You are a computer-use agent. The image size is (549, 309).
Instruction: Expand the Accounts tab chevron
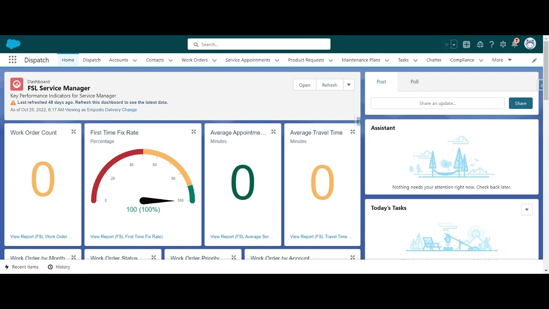[x=135, y=61]
